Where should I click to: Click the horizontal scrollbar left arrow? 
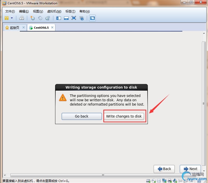(x=5, y=175)
